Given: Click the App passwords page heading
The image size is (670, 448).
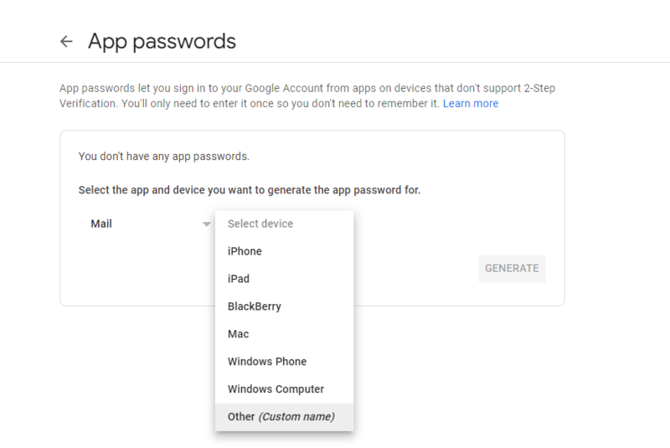Looking at the screenshot, I should (x=162, y=41).
